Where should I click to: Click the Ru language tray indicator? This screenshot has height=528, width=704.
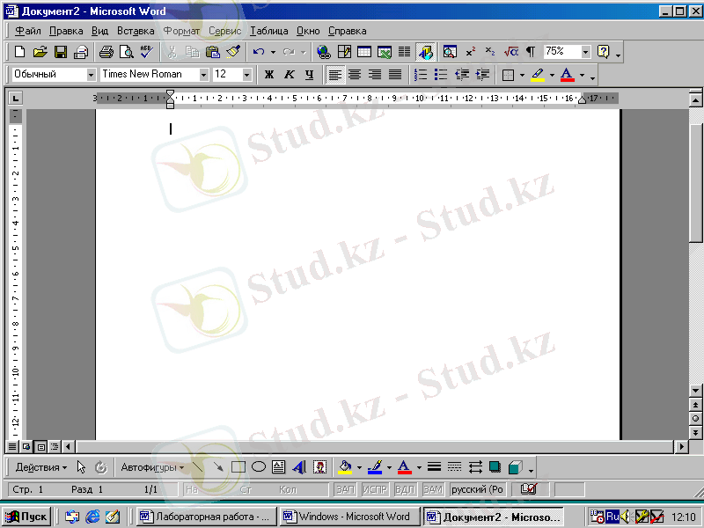click(612, 517)
